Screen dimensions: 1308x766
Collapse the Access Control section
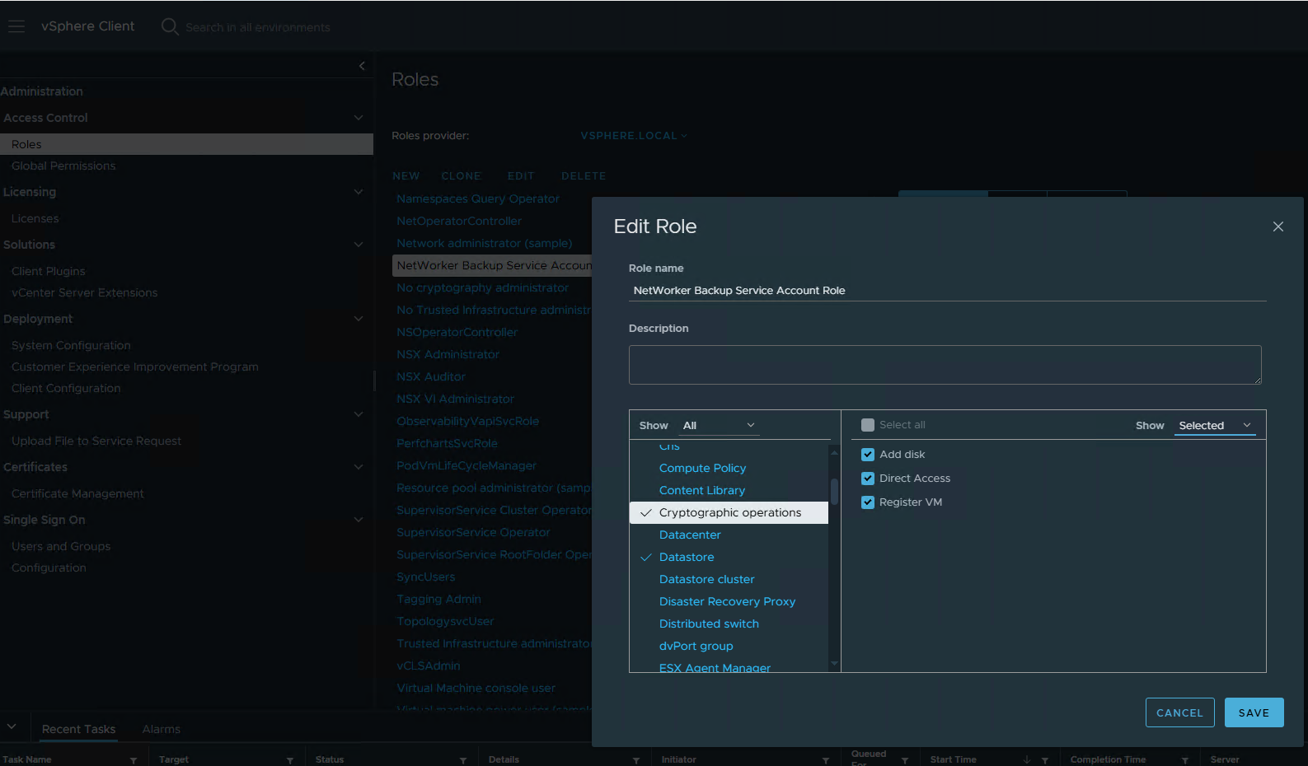359,118
